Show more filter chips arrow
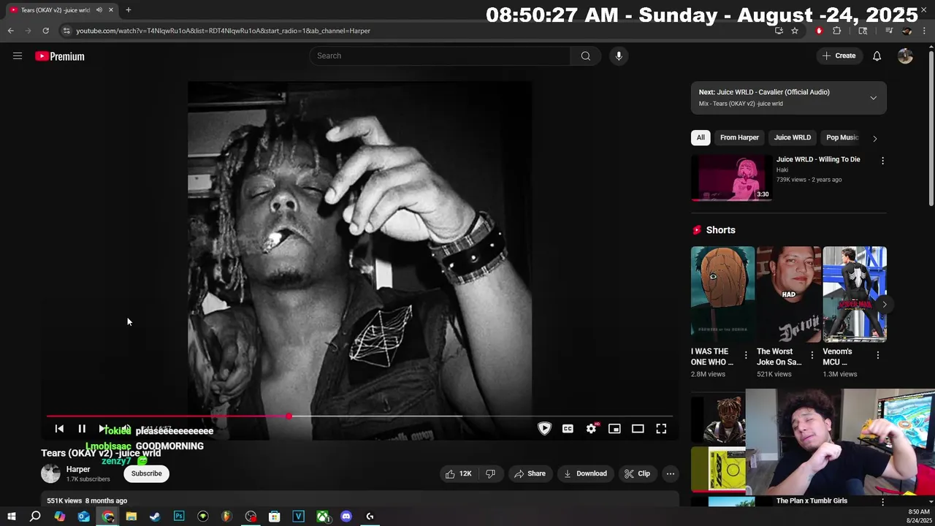 pos(874,138)
